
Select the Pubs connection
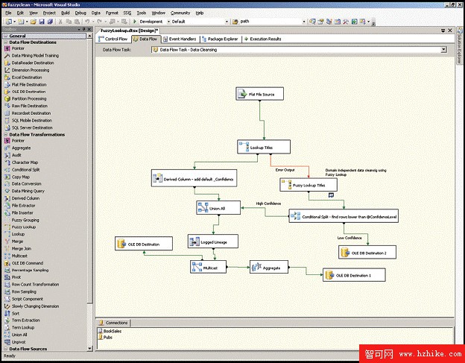(106, 337)
